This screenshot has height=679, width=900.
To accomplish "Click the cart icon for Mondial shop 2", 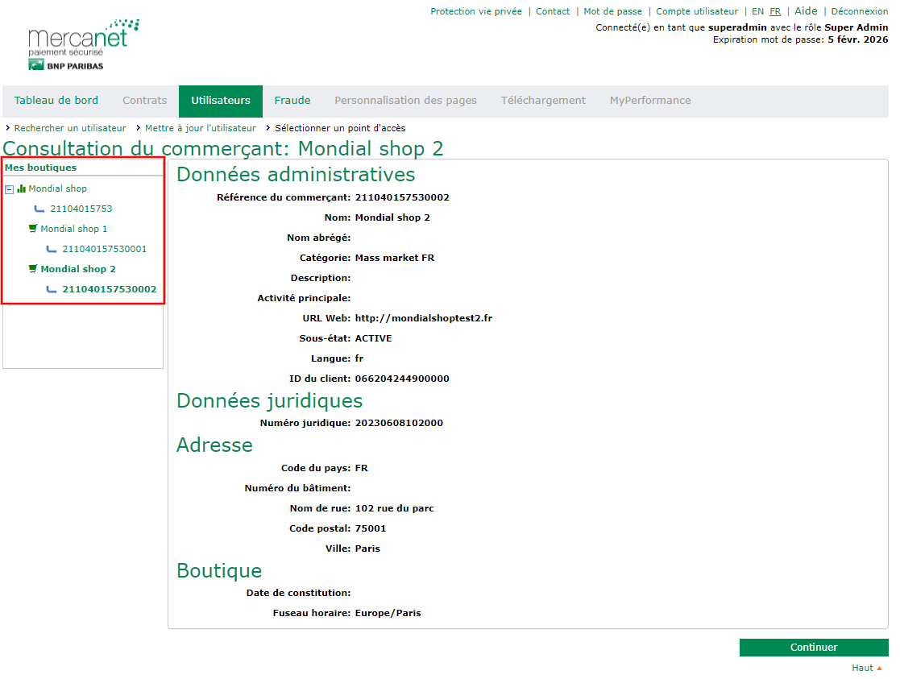I will (x=33, y=269).
